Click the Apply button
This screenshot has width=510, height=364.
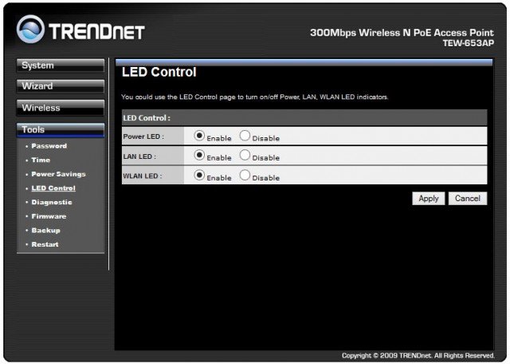point(428,198)
